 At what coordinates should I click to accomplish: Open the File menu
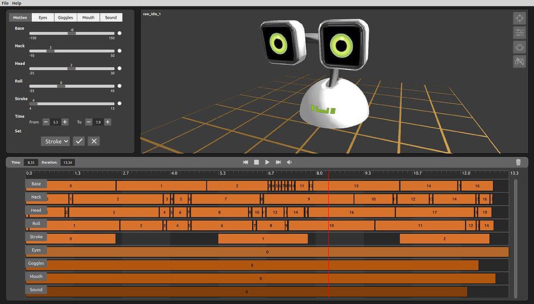tap(5, 3)
